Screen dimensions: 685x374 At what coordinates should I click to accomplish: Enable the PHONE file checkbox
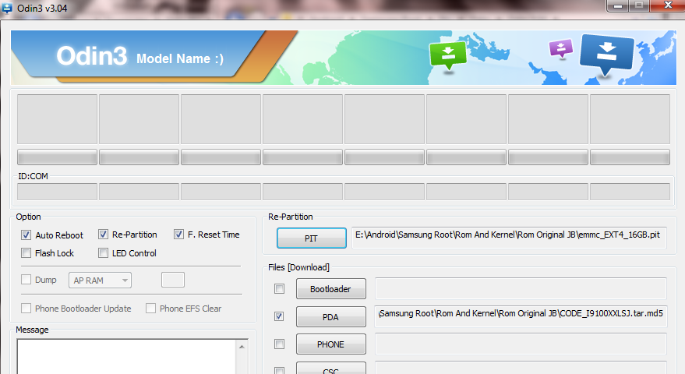(279, 344)
